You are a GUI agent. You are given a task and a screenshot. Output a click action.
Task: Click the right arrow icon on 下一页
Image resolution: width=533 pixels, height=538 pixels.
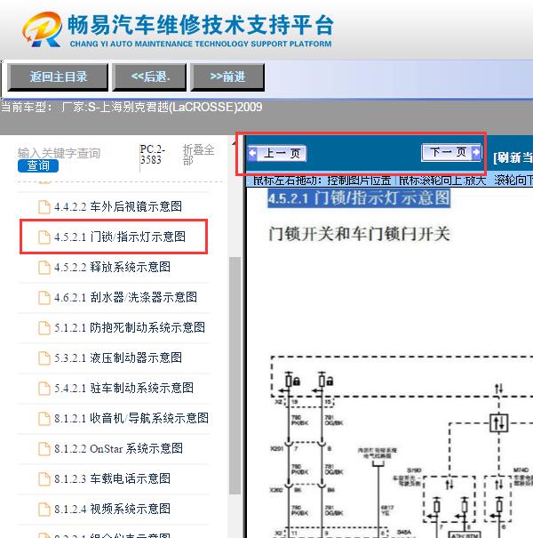(476, 152)
